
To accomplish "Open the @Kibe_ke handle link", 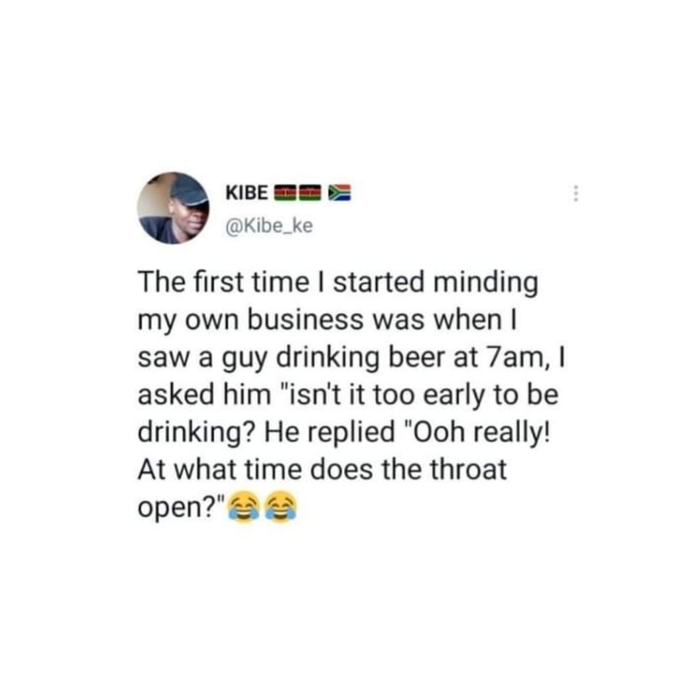I will pyautogui.click(x=270, y=227).
